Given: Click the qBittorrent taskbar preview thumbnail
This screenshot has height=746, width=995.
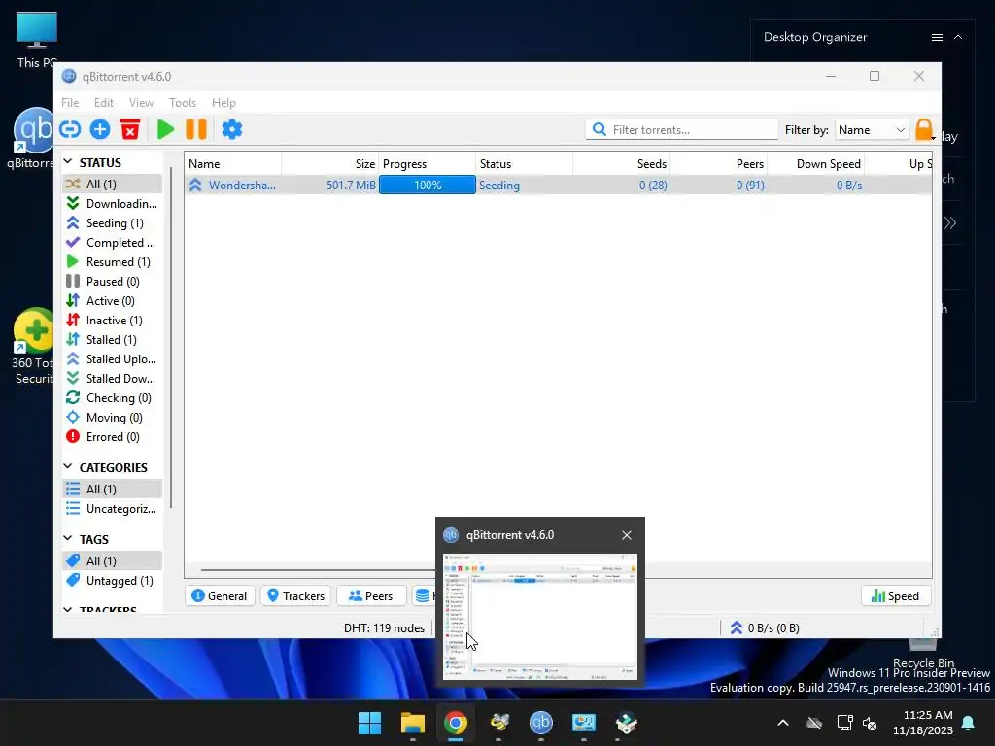Looking at the screenshot, I should pyautogui.click(x=540, y=617).
